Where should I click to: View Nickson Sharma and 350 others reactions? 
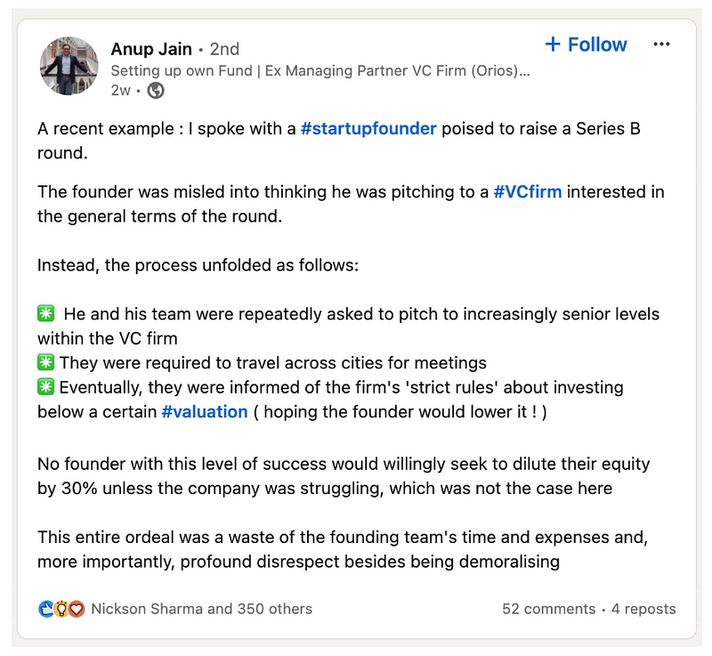(202, 609)
